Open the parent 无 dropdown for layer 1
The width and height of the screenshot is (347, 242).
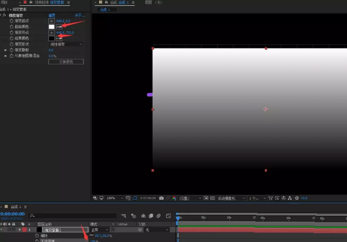pos(157,230)
